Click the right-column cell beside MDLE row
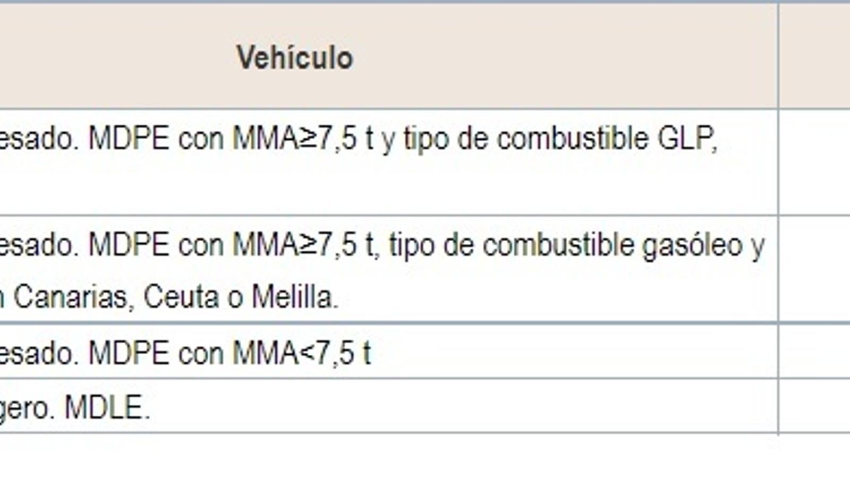The width and height of the screenshot is (850, 478). pyautogui.click(x=814, y=406)
